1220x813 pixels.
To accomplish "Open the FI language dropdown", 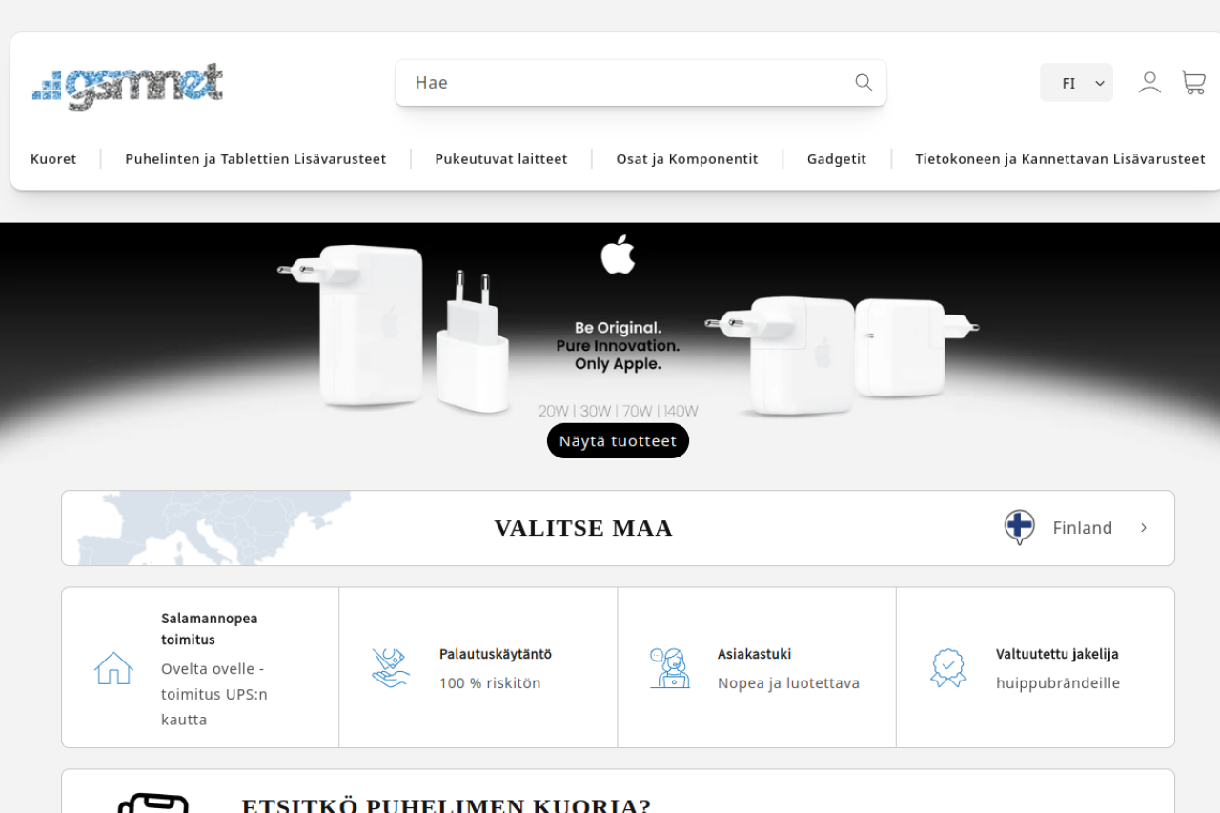I will [1076, 83].
